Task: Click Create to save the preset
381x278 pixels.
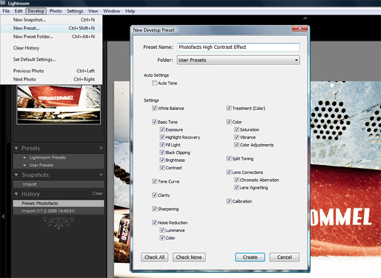Action: pos(250,257)
